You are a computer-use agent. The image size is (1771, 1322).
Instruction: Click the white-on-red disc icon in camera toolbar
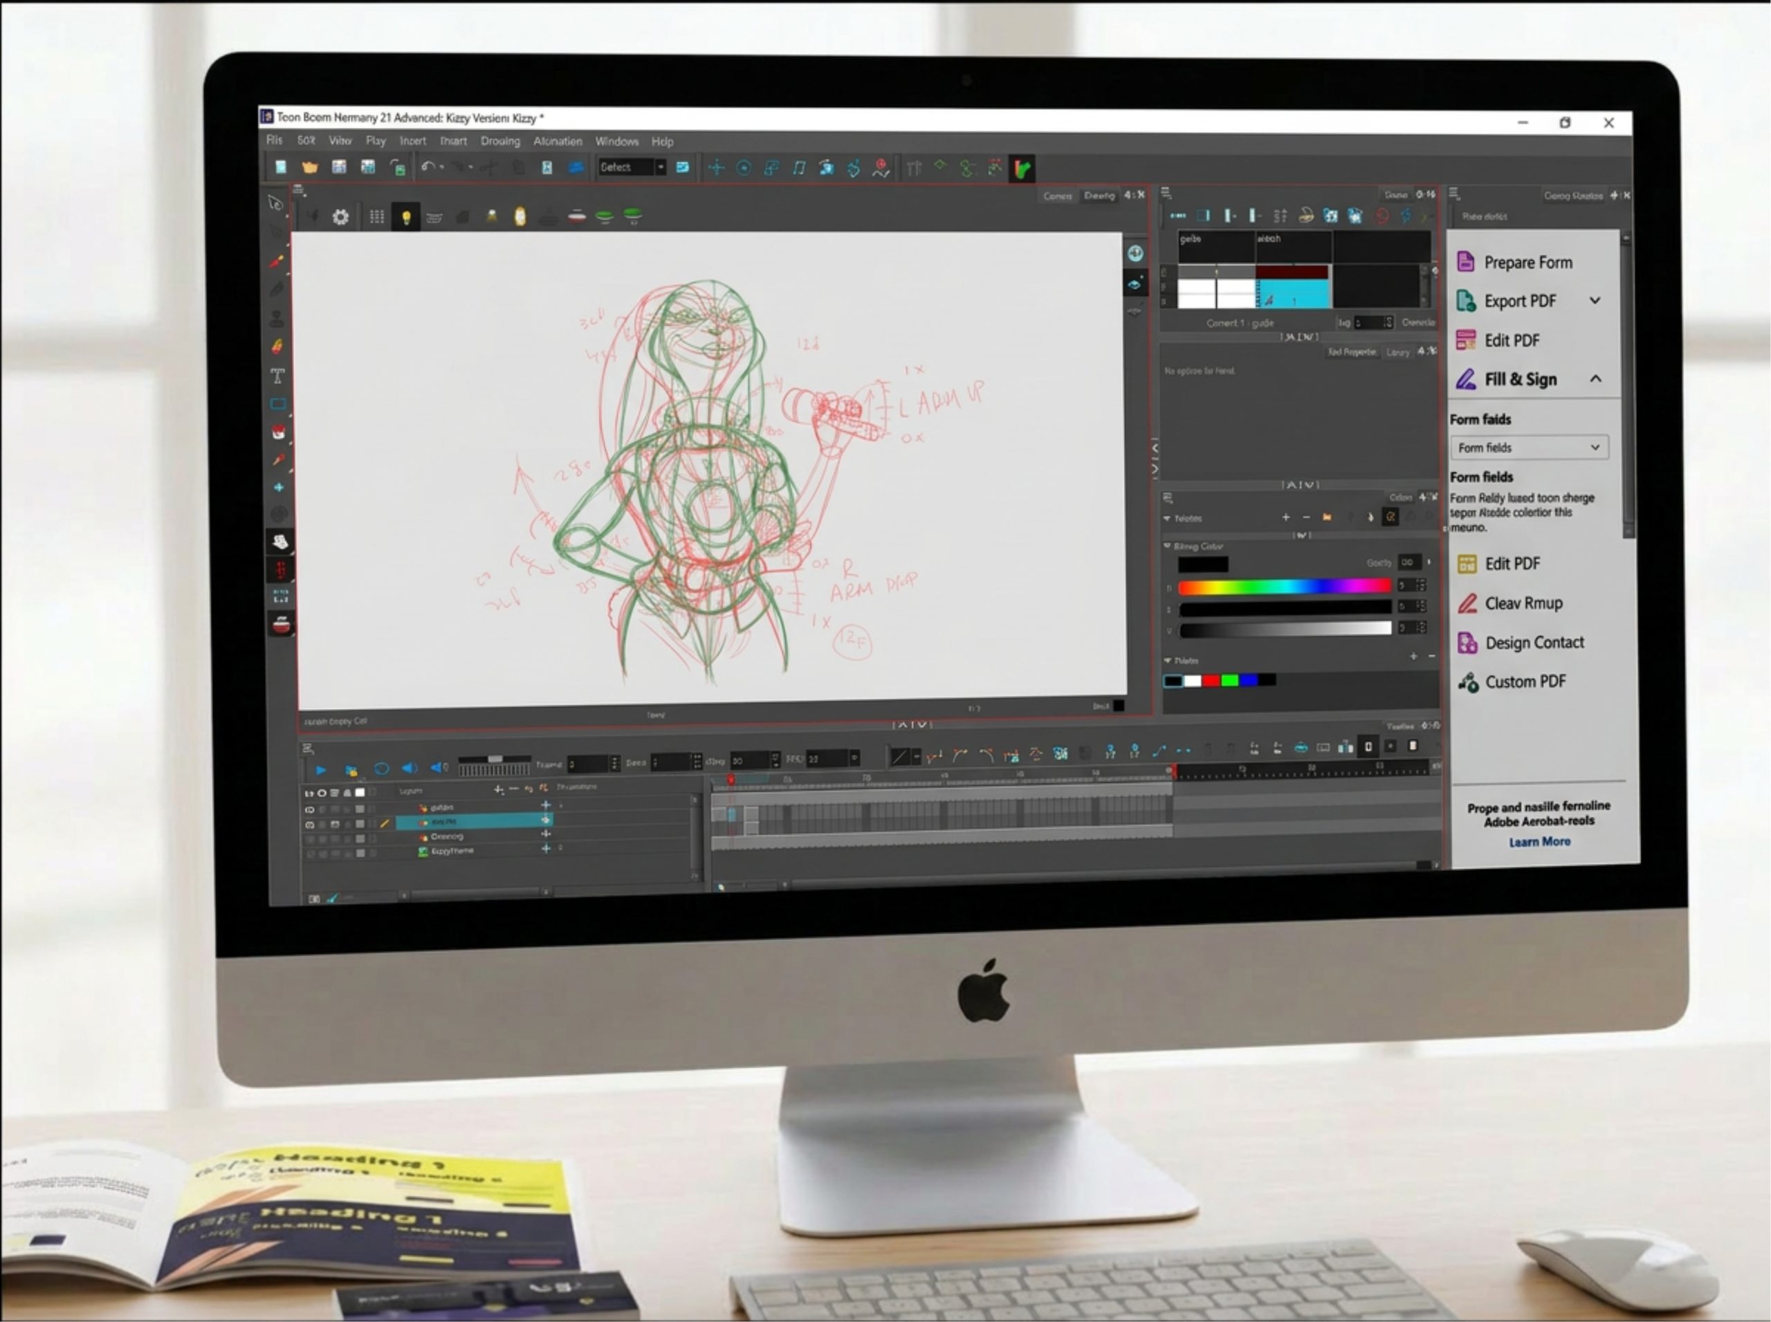[x=576, y=216]
